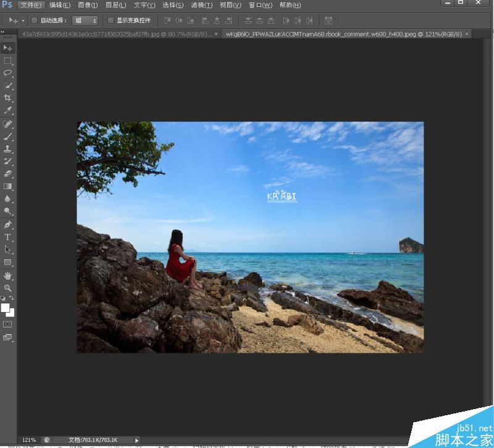Switch to the 43a7d933c895 document tab
Viewport: 494px width, 448px height.
point(117,34)
